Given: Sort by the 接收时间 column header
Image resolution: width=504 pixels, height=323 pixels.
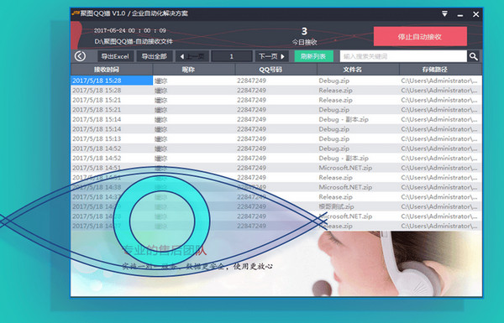Looking at the screenshot, I should pyautogui.click(x=111, y=70).
